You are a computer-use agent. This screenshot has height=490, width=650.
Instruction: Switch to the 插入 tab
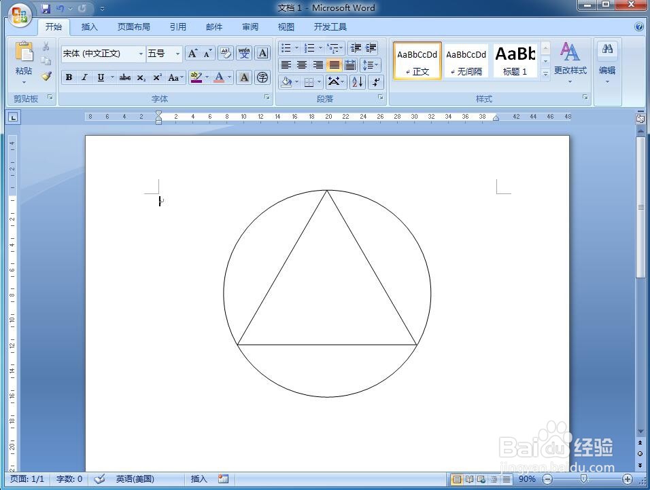click(x=89, y=27)
